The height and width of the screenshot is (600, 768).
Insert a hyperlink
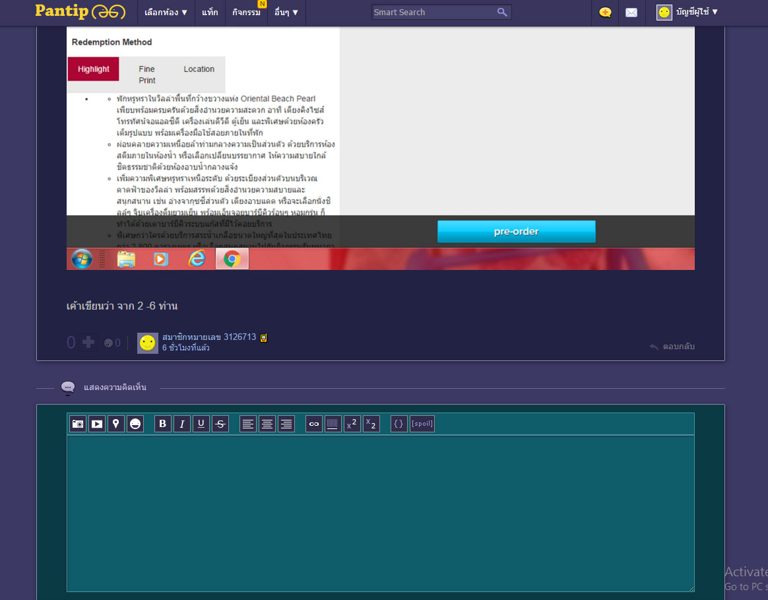point(314,424)
